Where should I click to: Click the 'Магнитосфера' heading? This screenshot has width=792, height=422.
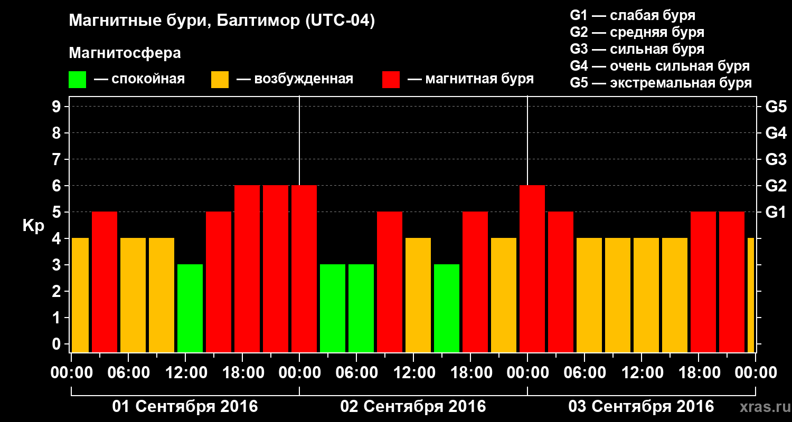coord(125,53)
